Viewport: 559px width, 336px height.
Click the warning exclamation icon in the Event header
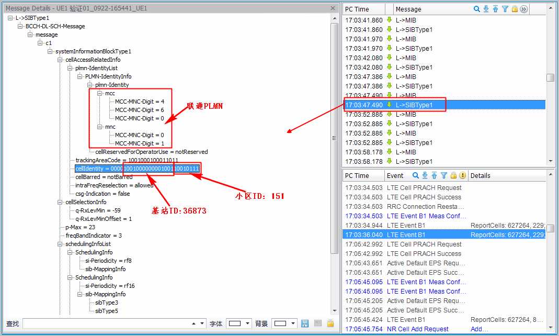[x=462, y=175]
